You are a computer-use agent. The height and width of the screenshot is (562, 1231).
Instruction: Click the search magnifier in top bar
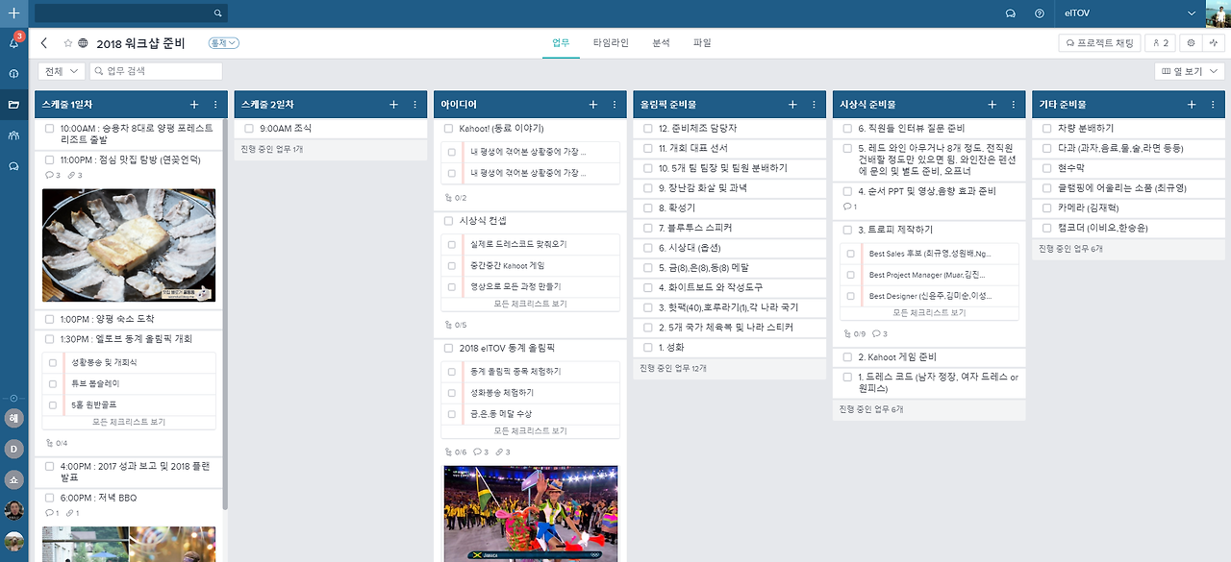[218, 13]
